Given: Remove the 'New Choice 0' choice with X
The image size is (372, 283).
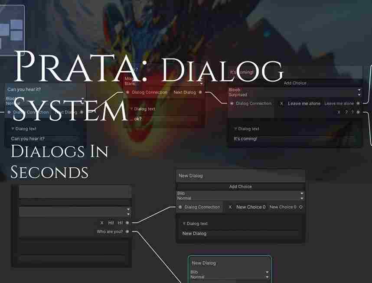Looking at the screenshot, I should pyautogui.click(x=230, y=207).
